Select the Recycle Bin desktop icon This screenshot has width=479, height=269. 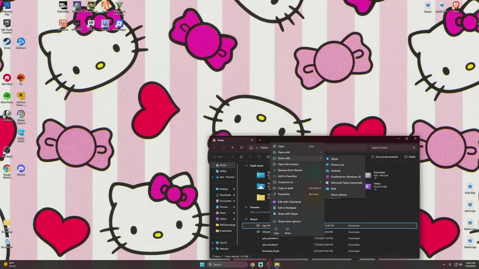click(x=7, y=244)
